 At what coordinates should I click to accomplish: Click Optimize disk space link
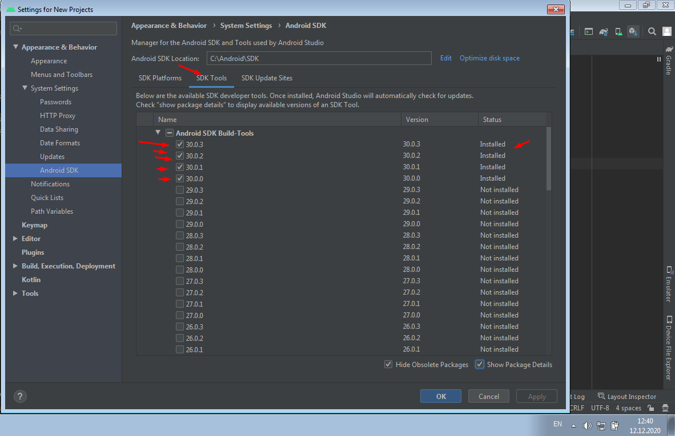[x=489, y=58]
